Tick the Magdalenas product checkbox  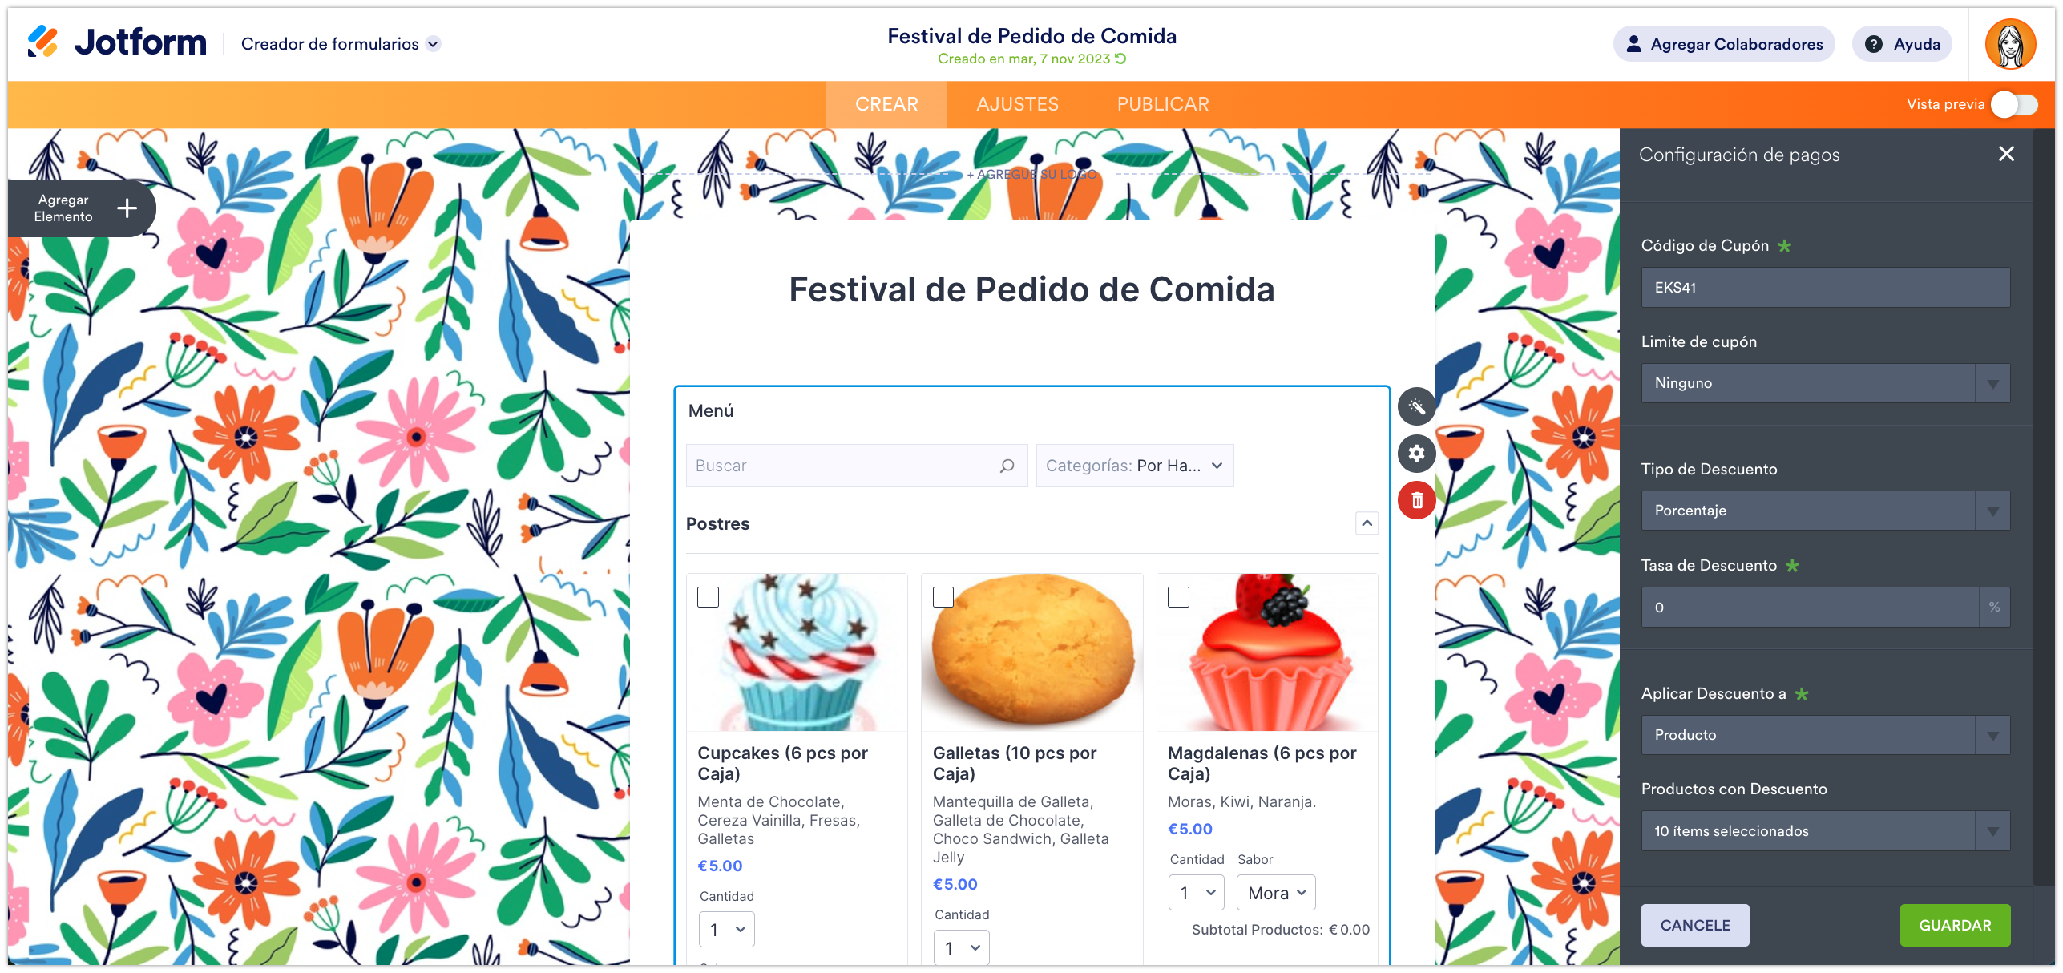point(1178,597)
